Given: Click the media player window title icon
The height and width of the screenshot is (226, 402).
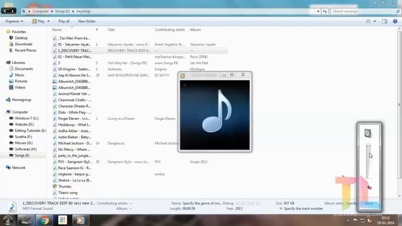Looking at the screenshot, I should coord(183,76).
